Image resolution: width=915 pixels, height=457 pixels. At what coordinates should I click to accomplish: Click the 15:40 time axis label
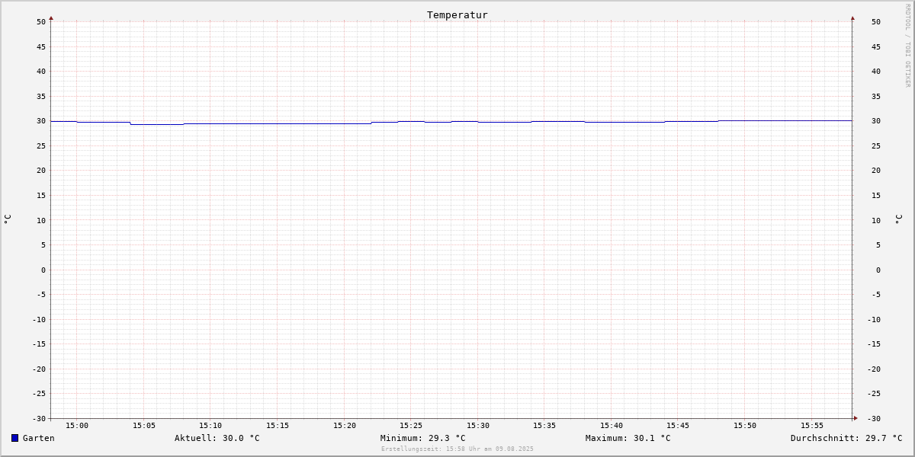point(612,425)
